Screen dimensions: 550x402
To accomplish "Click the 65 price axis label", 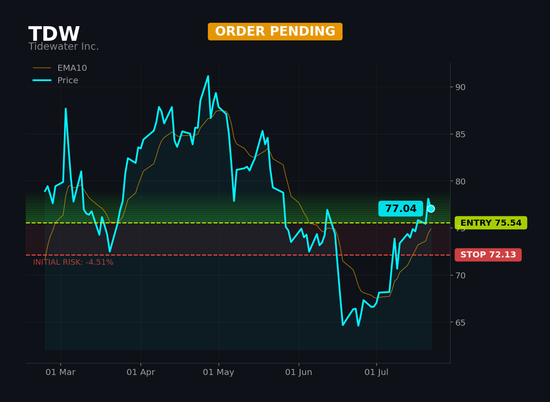I will (x=460, y=323).
